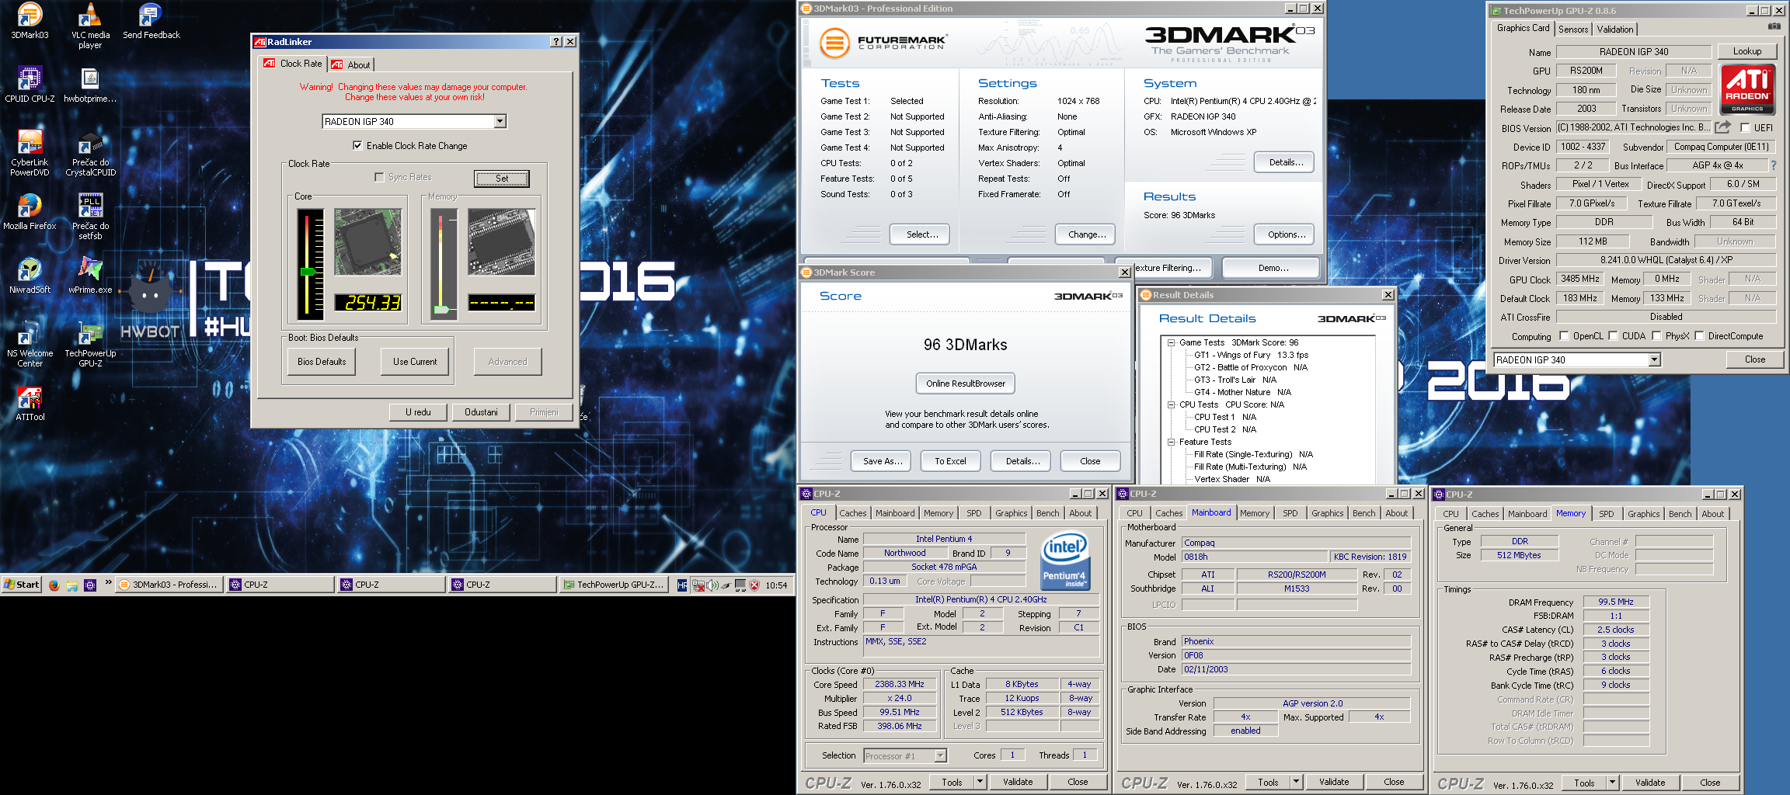This screenshot has width=1790, height=795.
Task: Click the Bus Interface question mark icon
Action: [x=1774, y=165]
